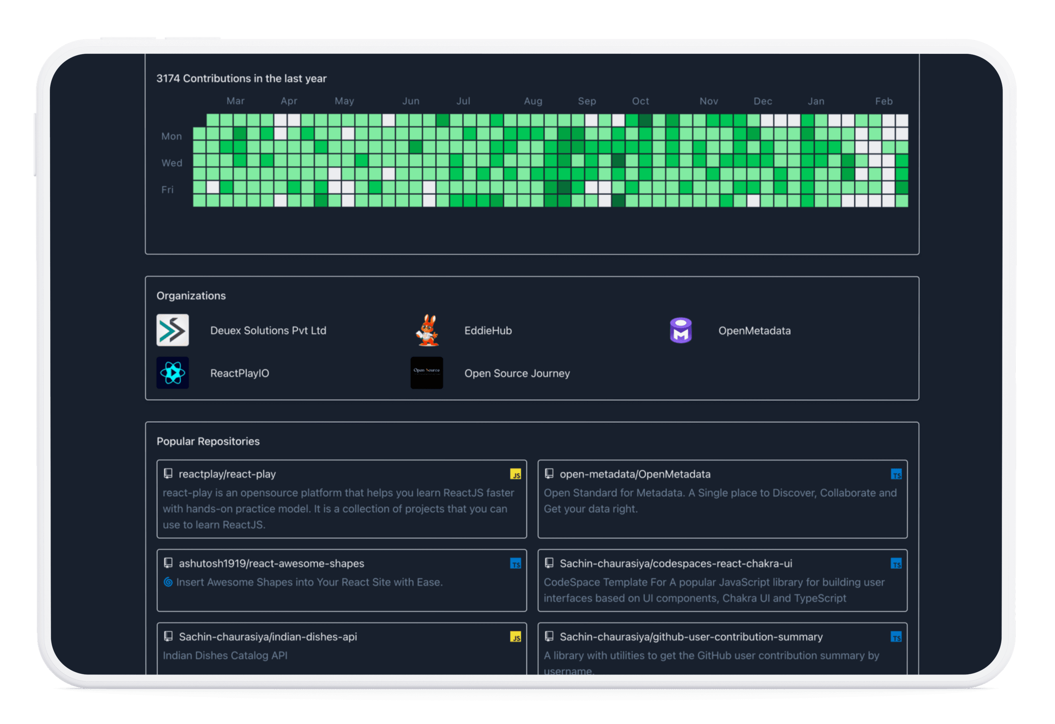Click the TS badge on the codespaces-react-chakra-ui card
1055x724 pixels.
(x=896, y=564)
